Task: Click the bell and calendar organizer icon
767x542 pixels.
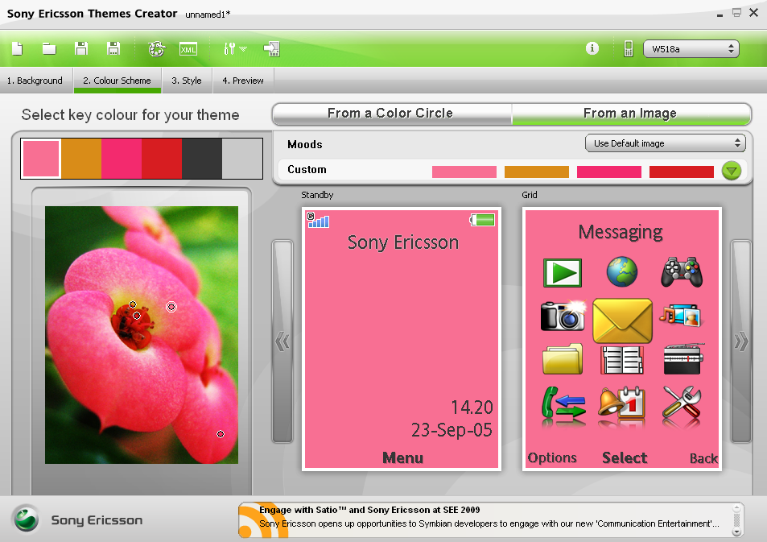Action: click(x=621, y=402)
